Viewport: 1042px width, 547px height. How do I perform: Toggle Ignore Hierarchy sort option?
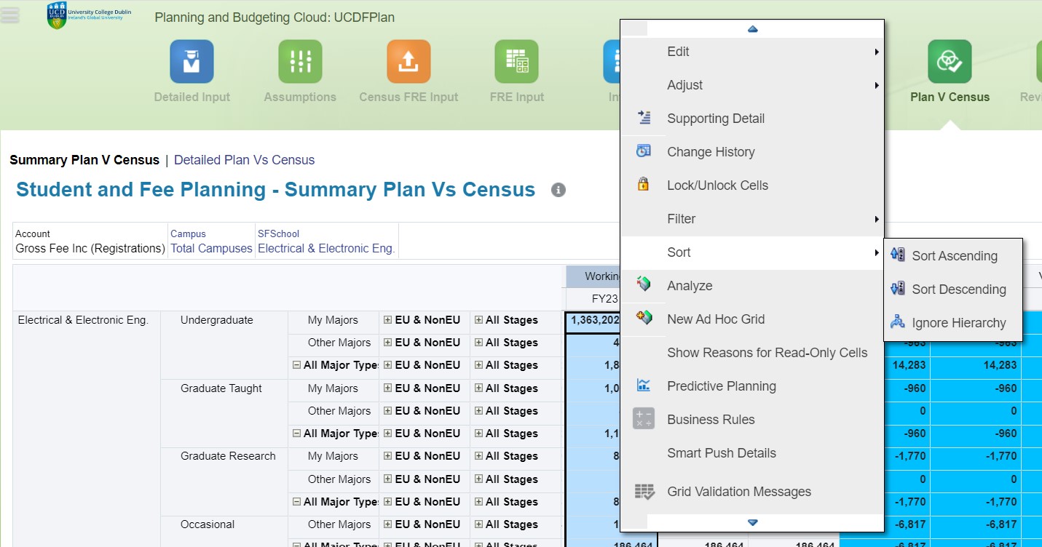click(x=958, y=323)
